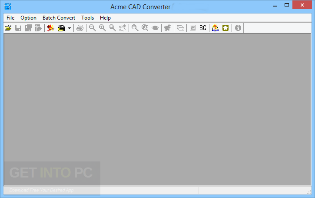Select the Pan hand tool

click(123, 28)
